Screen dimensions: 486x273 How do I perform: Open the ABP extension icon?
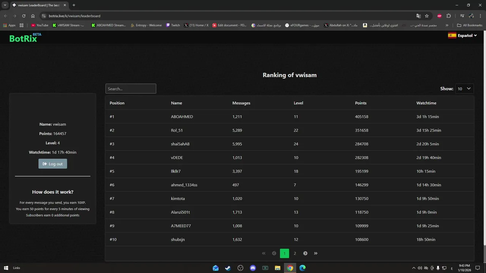click(x=439, y=16)
